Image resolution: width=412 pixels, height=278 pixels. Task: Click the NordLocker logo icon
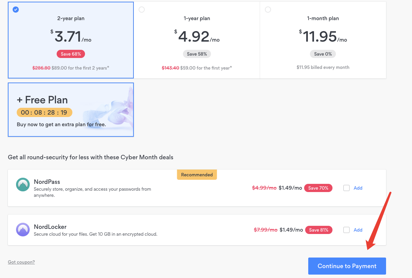click(x=23, y=230)
